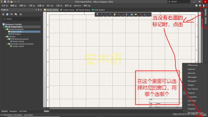Enable the Messages panel in list
This screenshot has height=117, width=208.
coord(192,77)
